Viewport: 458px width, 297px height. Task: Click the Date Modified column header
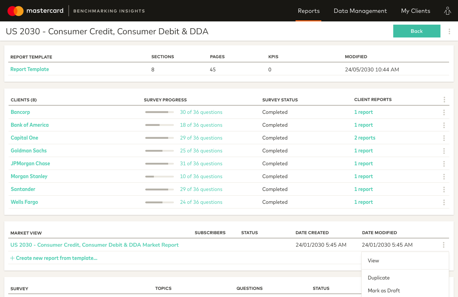tap(380, 233)
